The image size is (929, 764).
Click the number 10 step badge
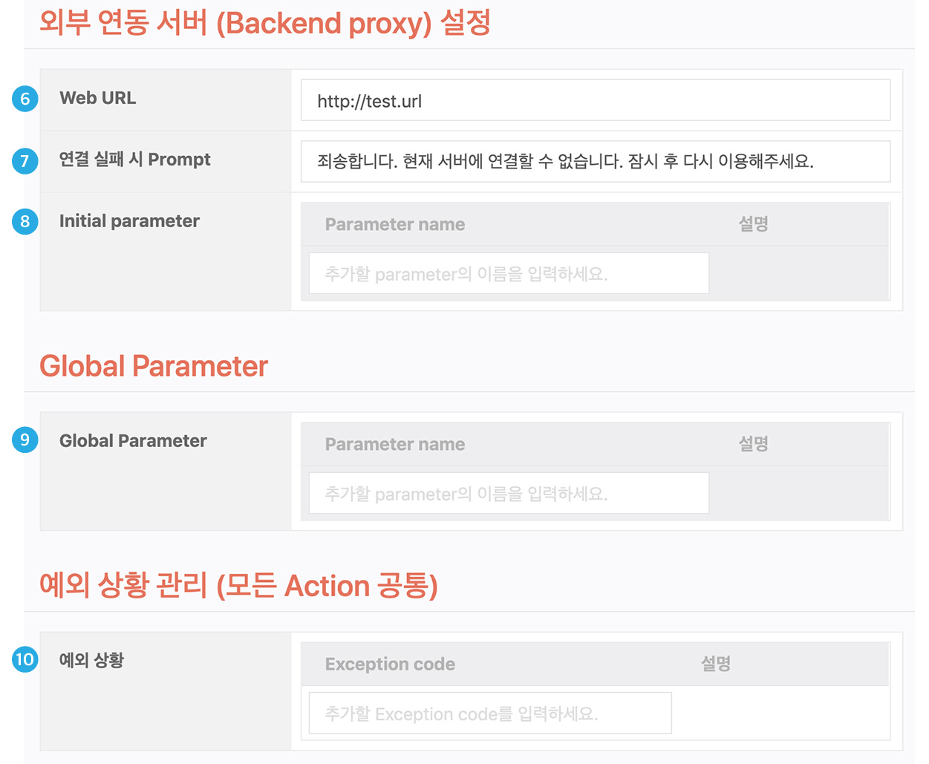click(25, 659)
